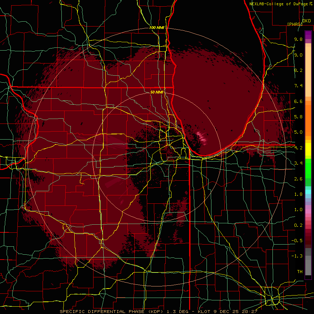Click the 50 NMI range ring label
The image size is (314, 314).
point(157,92)
